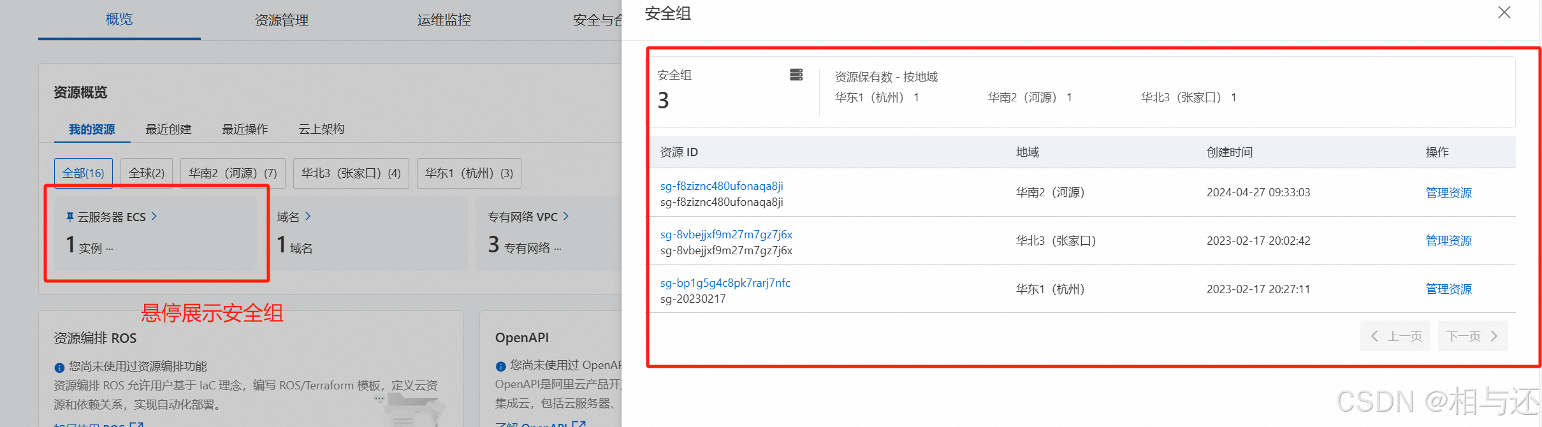Image resolution: width=1542 pixels, height=427 pixels.
Task: Open the 资源管理 tab
Action: (282, 20)
